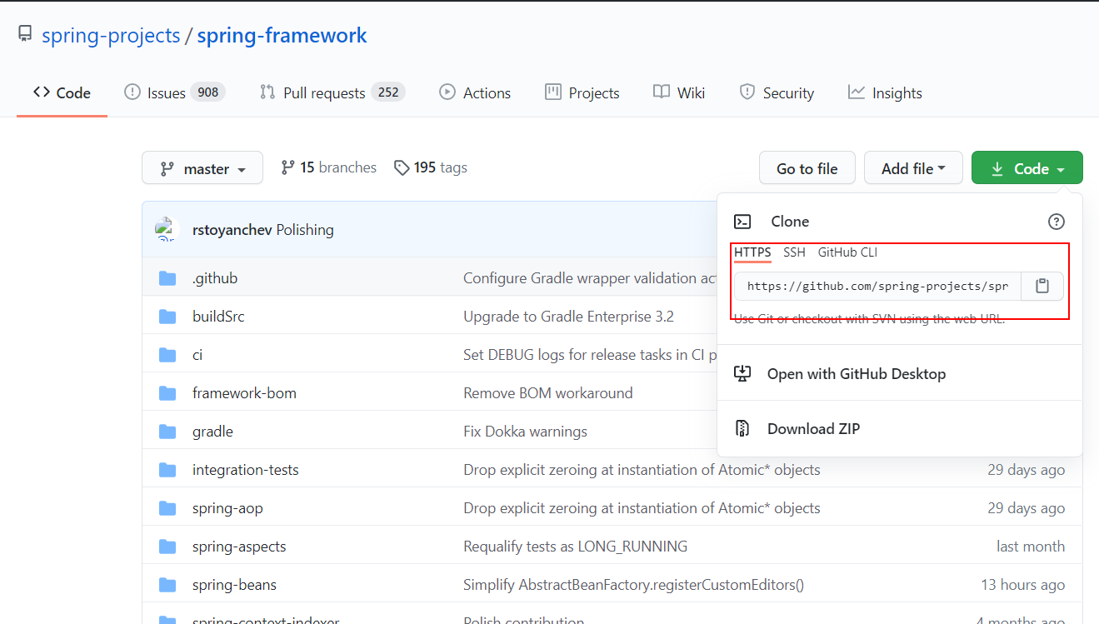This screenshot has width=1099, height=624.
Task: Click the Clone terminal icon
Action: 742,222
